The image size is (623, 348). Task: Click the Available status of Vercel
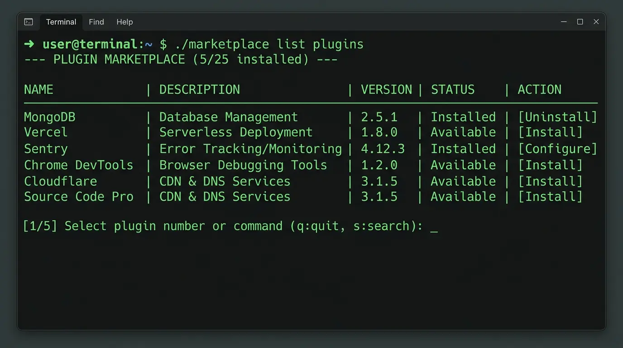(x=463, y=132)
